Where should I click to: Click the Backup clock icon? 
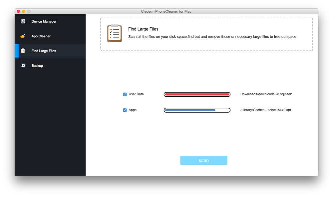pos(23,65)
